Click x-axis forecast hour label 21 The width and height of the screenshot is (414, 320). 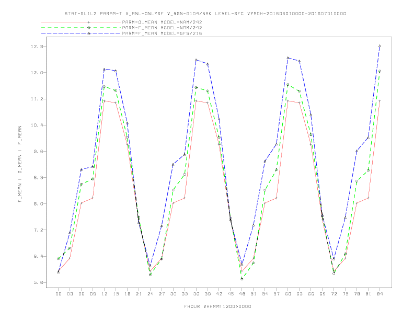pyautogui.click(x=139, y=294)
